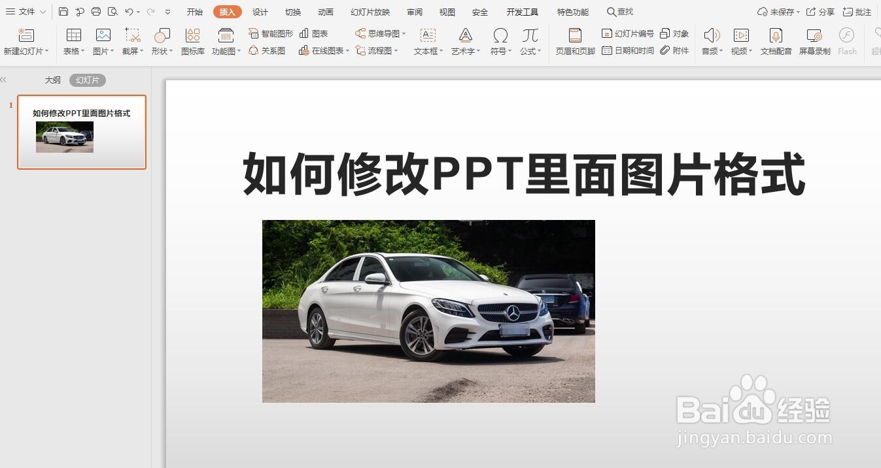Image resolution: width=881 pixels, height=468 pixels.
Task: Insert a 关系图 relationship diagram
Action: tap(267, 50)
